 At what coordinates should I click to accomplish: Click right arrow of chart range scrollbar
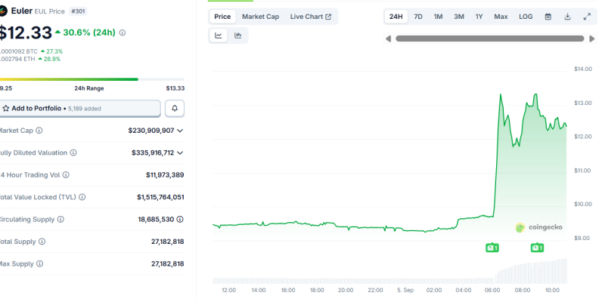pos(592,39)
